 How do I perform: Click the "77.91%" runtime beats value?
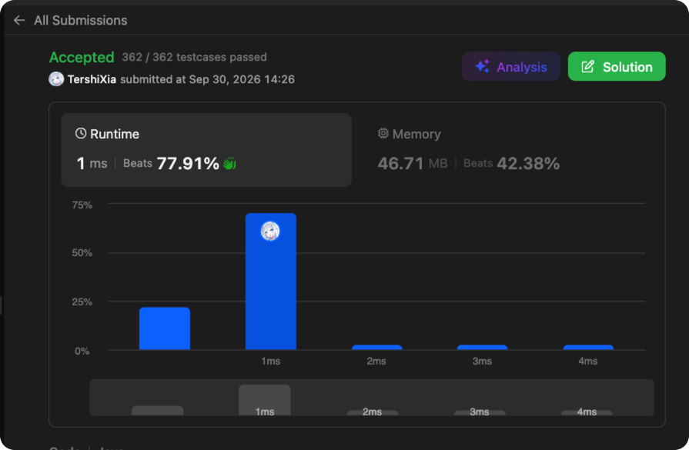pos(188,164)
